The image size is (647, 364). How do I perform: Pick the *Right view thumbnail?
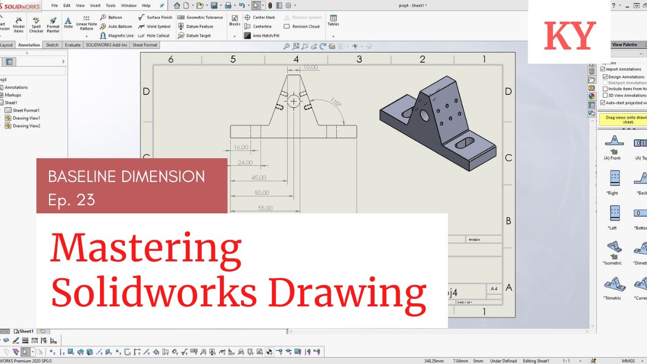[x=613, y=183]
